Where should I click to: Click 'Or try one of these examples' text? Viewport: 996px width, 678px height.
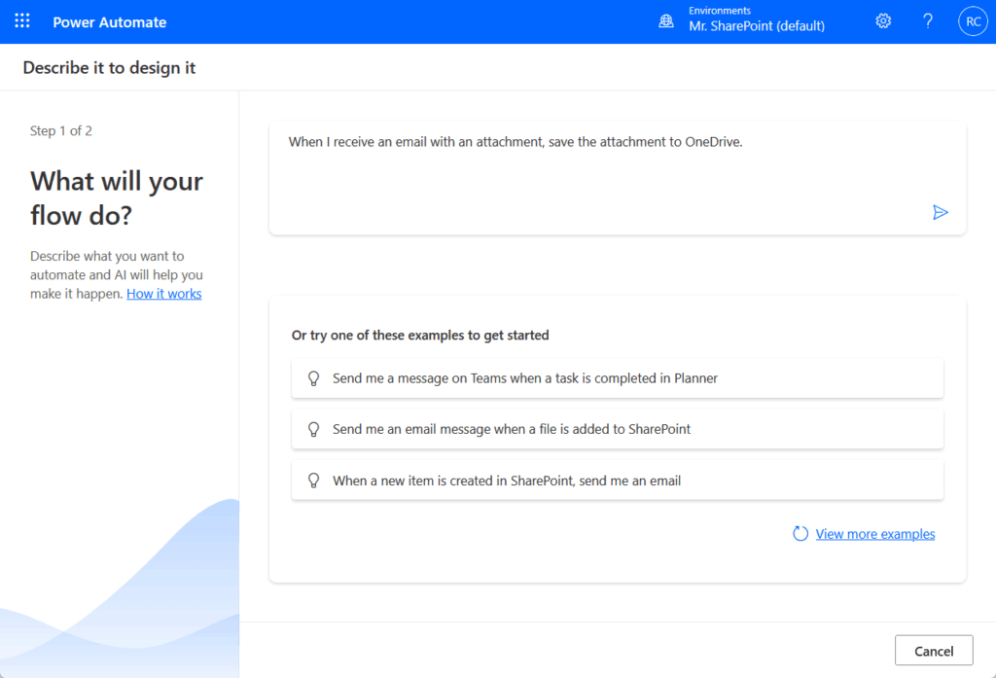420,335
